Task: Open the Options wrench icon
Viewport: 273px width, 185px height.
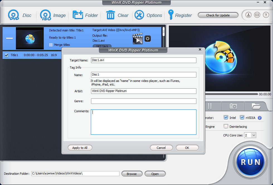Action: point(139,15)
